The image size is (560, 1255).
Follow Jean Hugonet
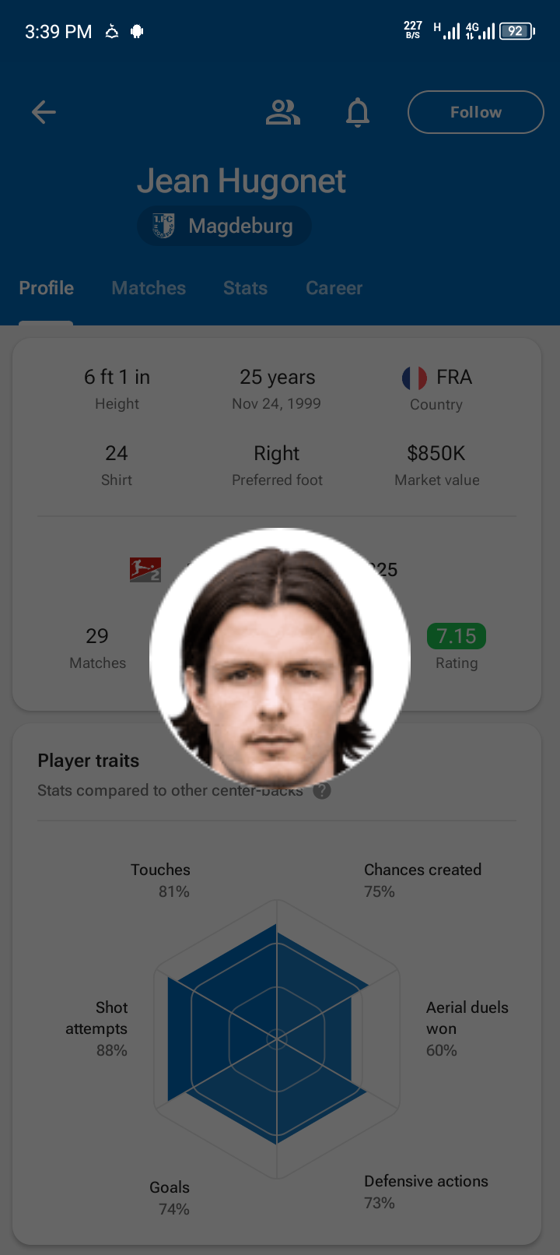pyautogui.click(x=475, y=112)
